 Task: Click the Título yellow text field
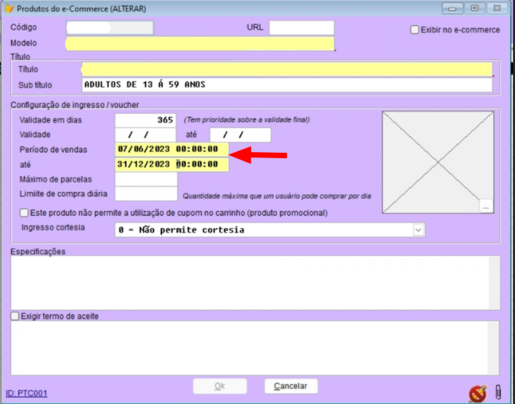pyautogui.click(x=287, y=69)
